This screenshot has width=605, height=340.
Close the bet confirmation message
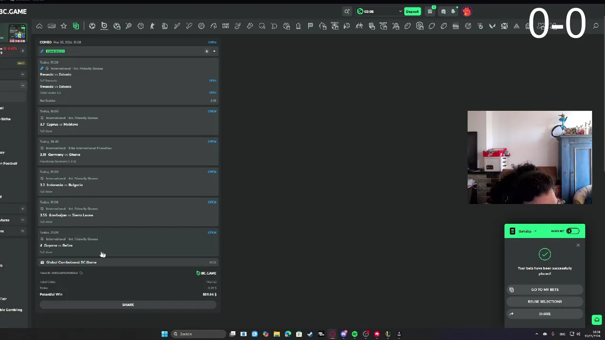pos(578,245)
